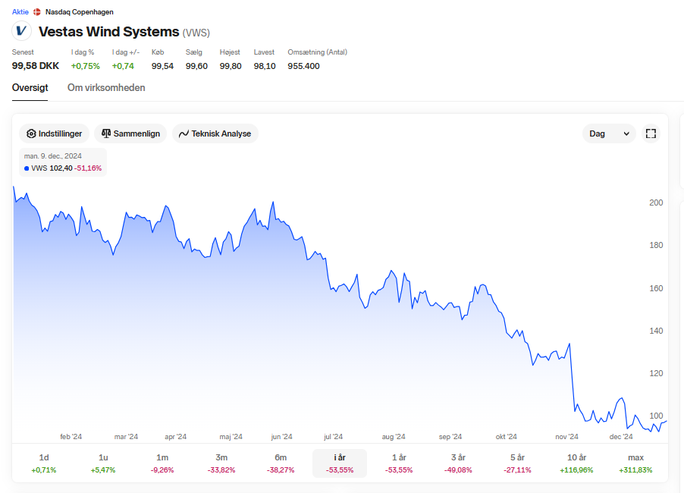Open fullscreen chart view

(x=651, y=133)
